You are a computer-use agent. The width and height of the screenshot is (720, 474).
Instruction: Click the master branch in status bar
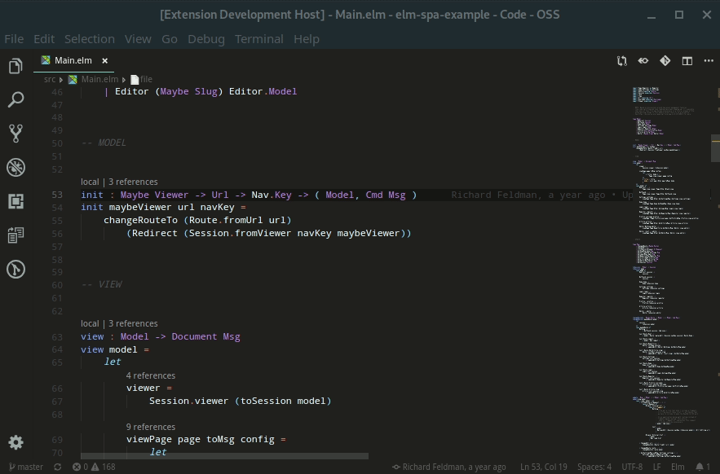(25, 467)
